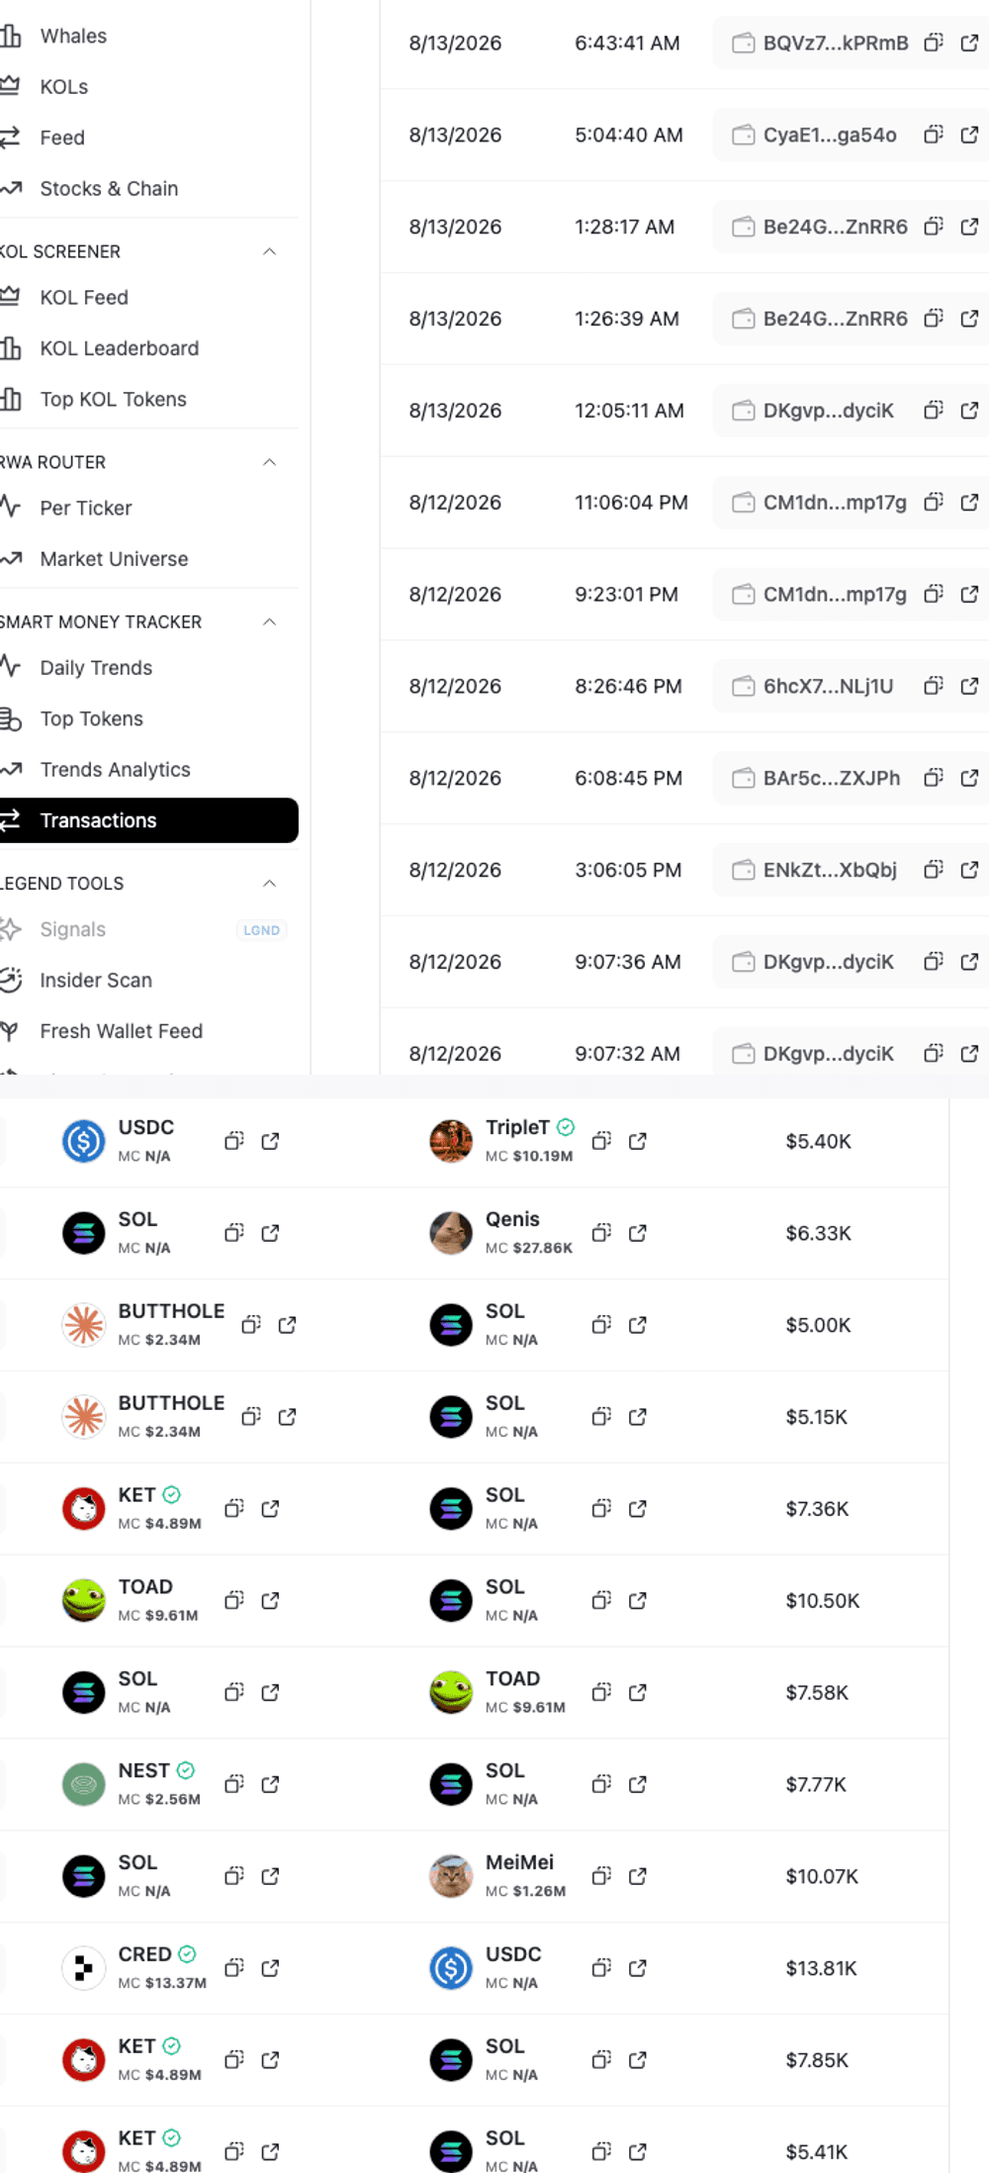
Task: Click CRED token logo
Action: [x=84, y=1968]
